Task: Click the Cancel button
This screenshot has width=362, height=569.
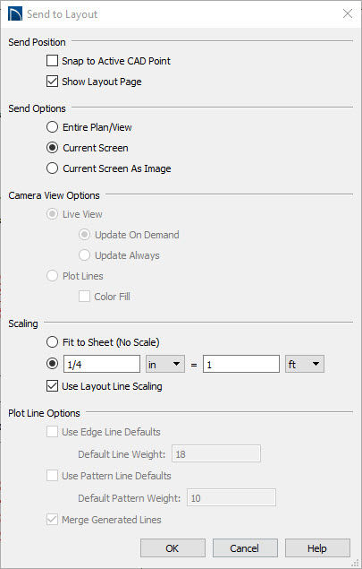Action: click(245, 548)
